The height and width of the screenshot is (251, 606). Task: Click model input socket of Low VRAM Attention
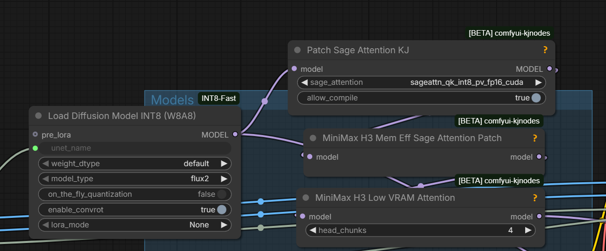point(302,216)
